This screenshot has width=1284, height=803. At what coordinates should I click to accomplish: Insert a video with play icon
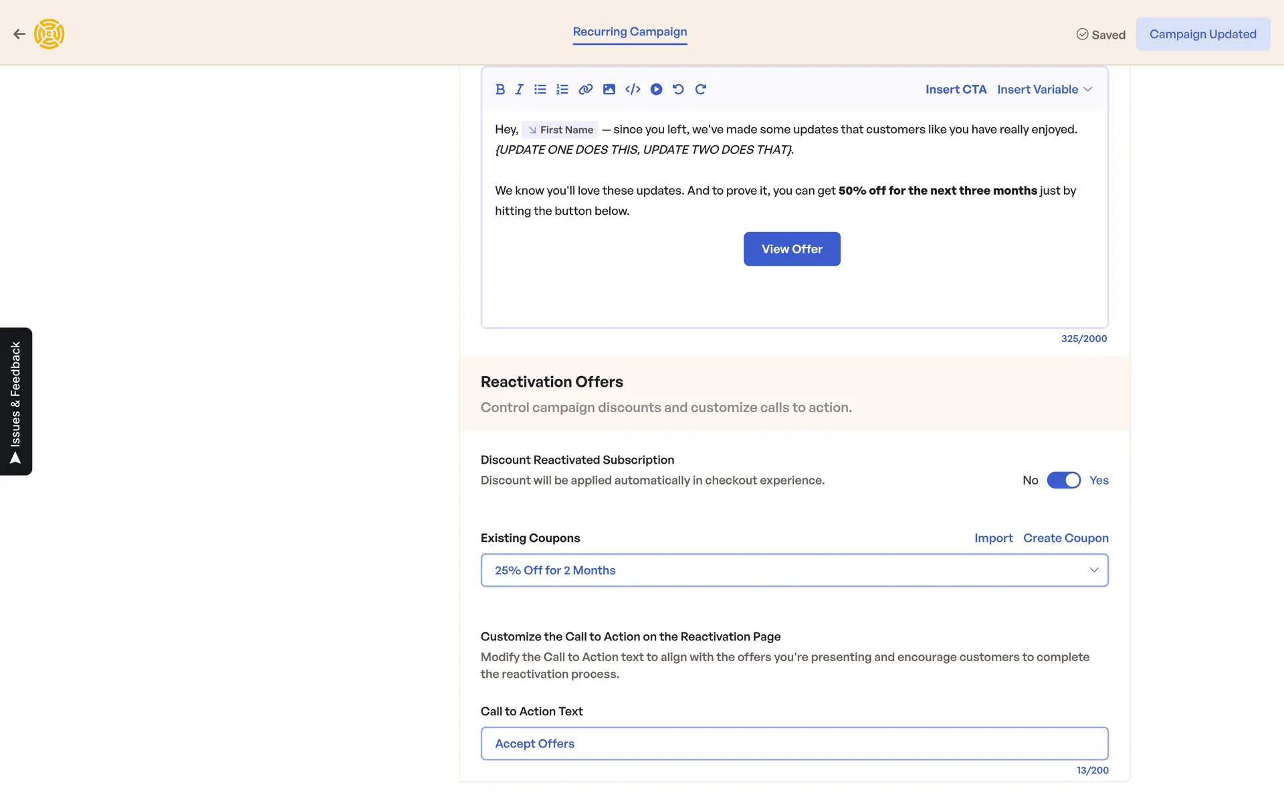coord(656,89)
